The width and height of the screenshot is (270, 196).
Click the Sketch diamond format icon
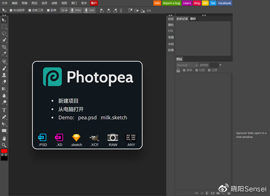pyautogui.click(x=76, y=137)
